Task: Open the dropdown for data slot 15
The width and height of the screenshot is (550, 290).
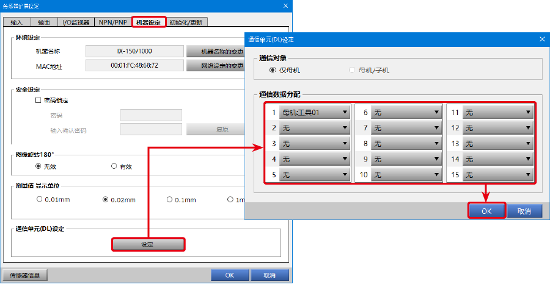Action: [498, 175]
